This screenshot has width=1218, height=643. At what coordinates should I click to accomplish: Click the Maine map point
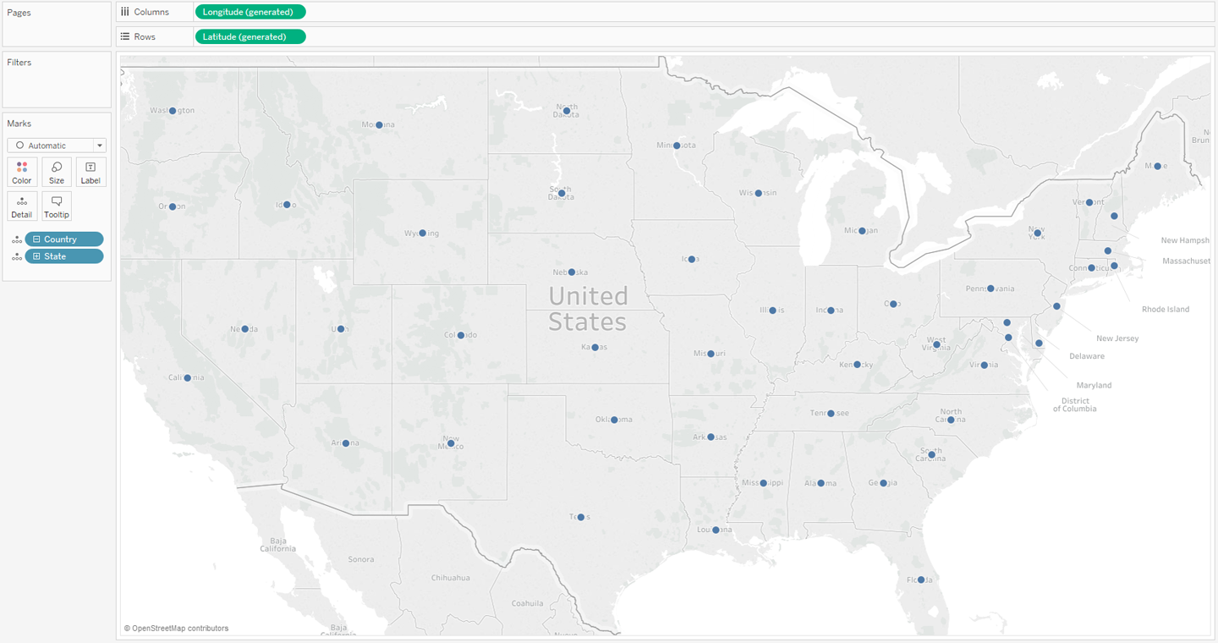[1157, 166]
